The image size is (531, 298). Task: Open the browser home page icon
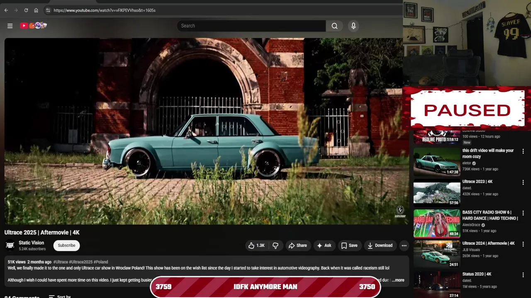(x=36, y=10)
